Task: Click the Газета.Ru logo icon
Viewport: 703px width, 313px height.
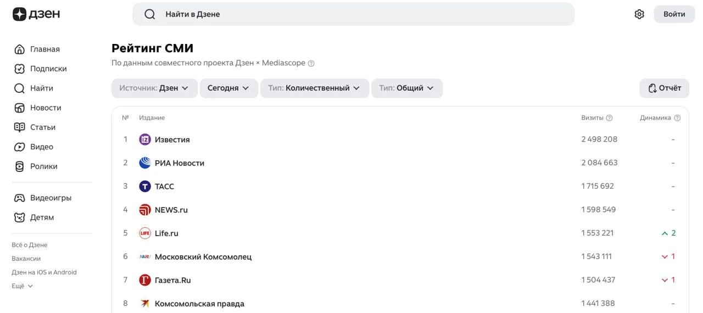Action: pos(145,280)
